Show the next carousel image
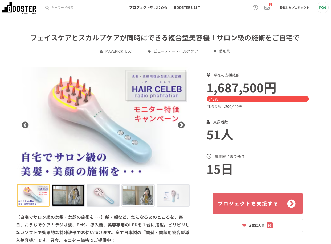331x244 pixels. click(181, 125)
